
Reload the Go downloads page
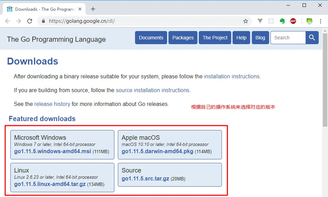pos(30,21)
